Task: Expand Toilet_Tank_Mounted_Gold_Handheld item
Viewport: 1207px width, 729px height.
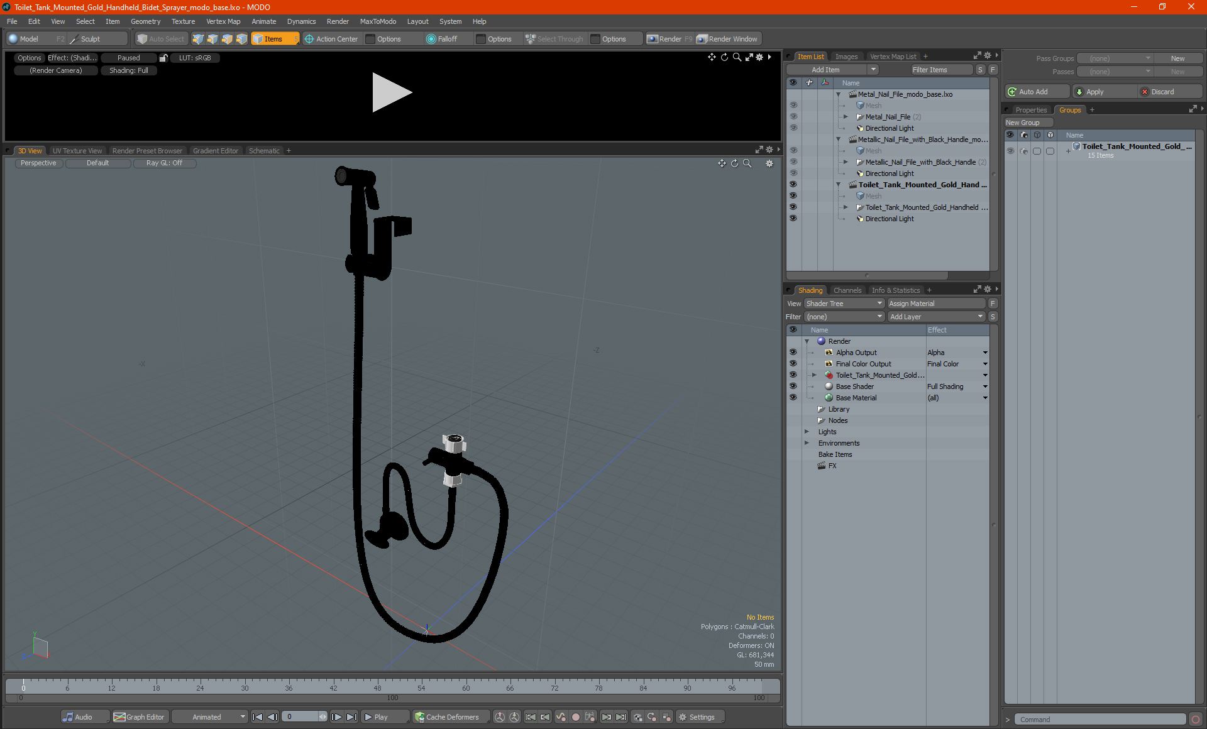Action: 846,207
